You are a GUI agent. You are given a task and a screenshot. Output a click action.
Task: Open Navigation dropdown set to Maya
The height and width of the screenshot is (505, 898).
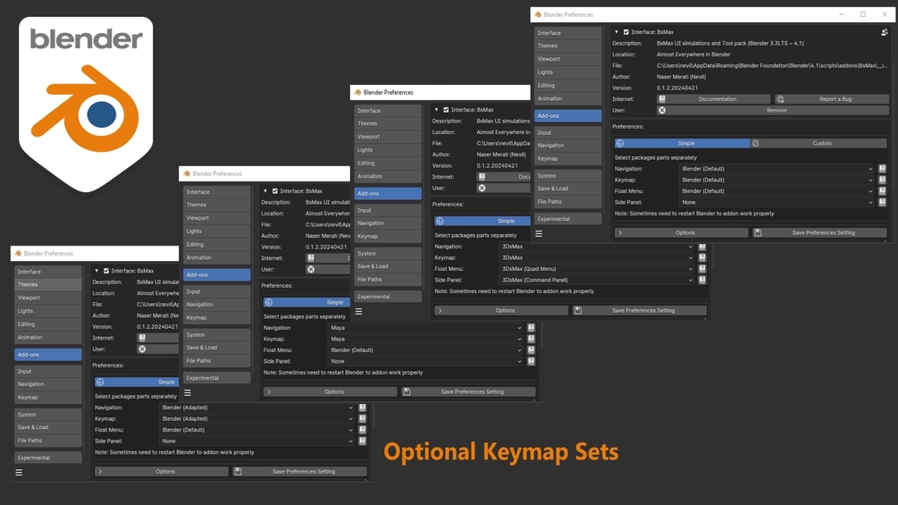coord(425,327)
